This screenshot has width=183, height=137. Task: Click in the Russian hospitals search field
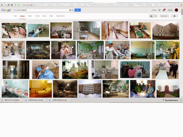(x=40, y=10)
